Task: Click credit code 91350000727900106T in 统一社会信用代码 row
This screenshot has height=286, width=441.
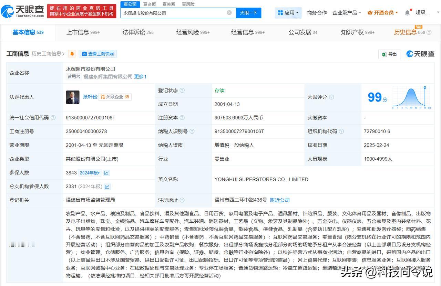Action: point(90,118)
